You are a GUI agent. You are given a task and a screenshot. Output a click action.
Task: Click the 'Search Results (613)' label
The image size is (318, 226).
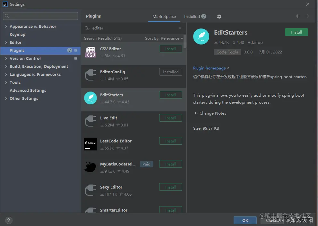[x=103, y=38]
